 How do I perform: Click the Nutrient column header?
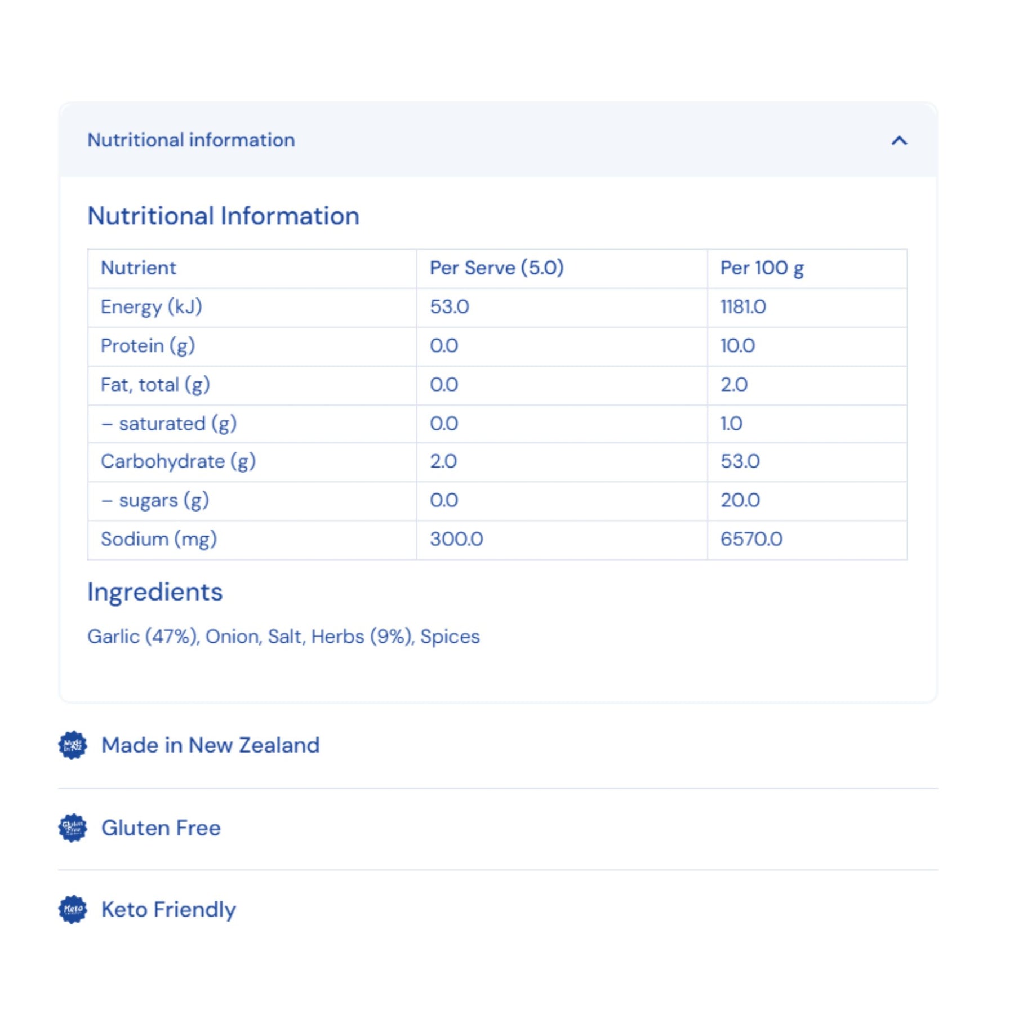[x=138, y=268]
